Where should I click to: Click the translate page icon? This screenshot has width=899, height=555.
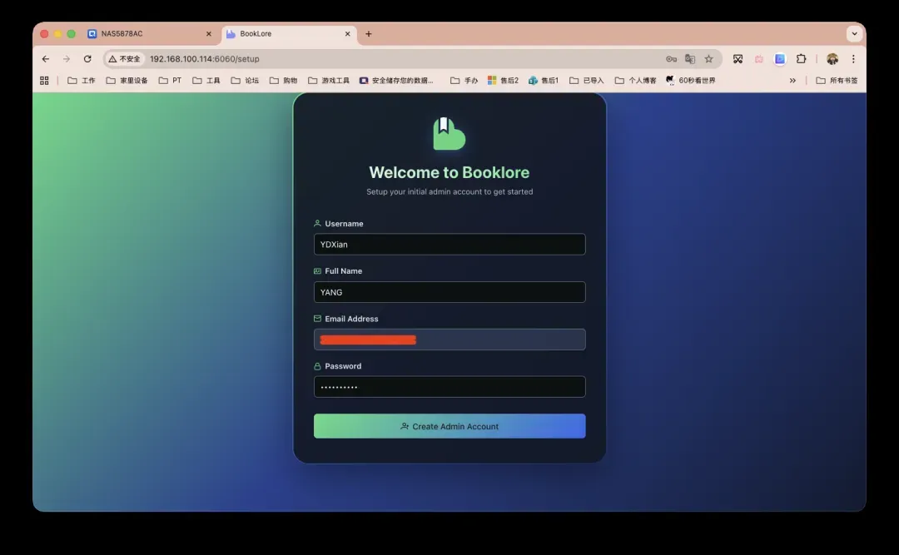tap(690, 59)
